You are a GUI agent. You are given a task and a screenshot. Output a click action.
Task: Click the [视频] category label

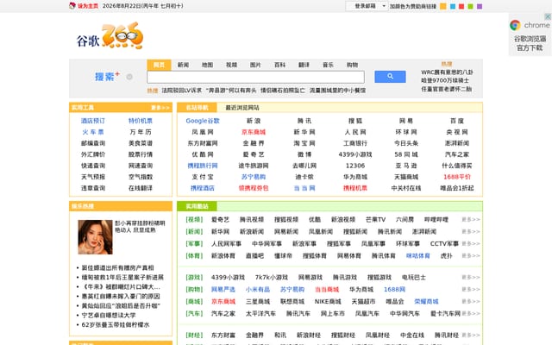tap(194, 220)
